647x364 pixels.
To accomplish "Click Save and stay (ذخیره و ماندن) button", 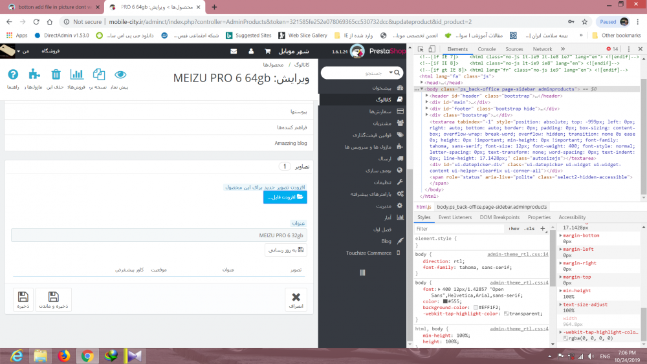I will pyautogui.click(x=53, y=300).
